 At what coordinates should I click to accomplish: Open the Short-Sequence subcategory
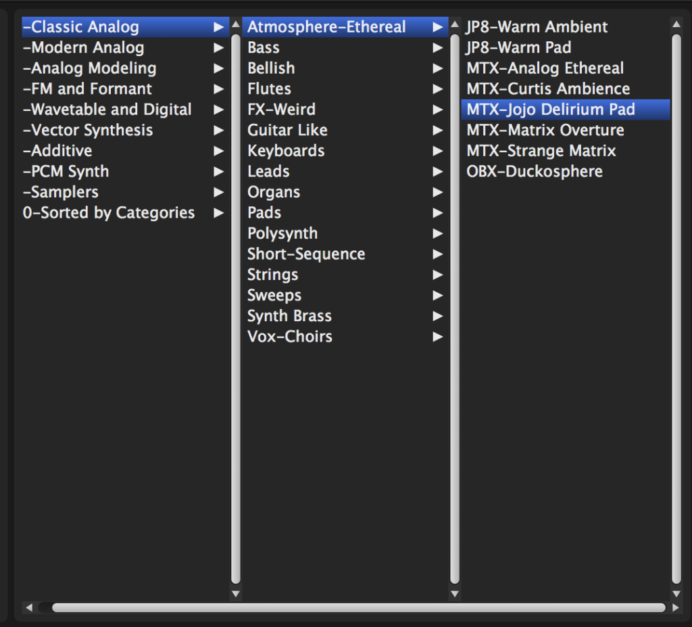(x=345, y=254)
